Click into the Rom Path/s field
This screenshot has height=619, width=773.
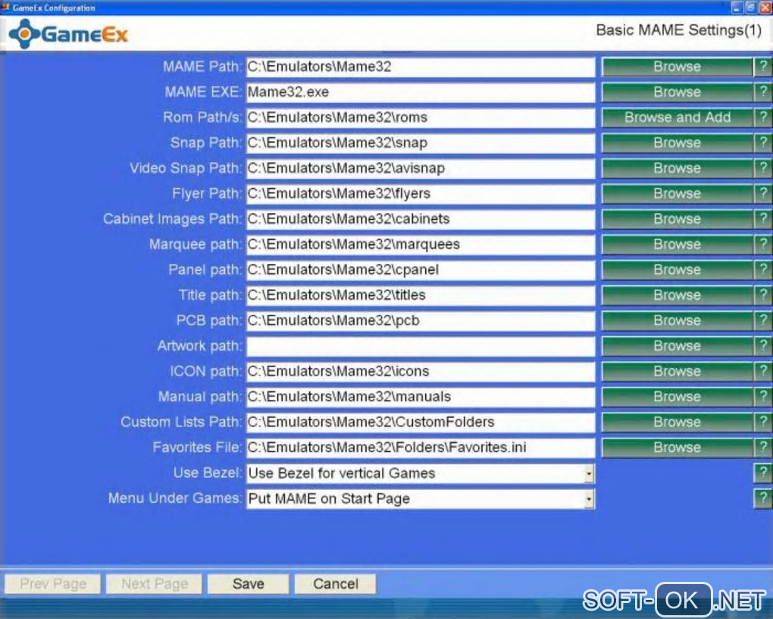pos(421,118)
